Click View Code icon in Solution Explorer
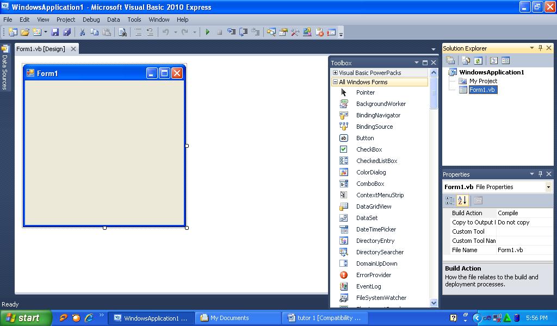557x326 pixels. pos(494,60)
